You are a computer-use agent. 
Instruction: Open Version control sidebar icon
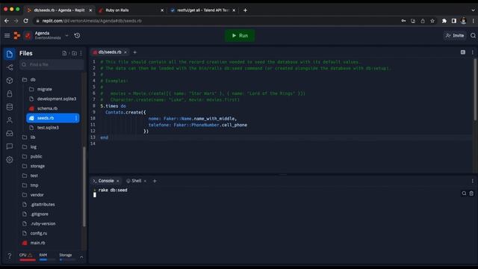10,67
